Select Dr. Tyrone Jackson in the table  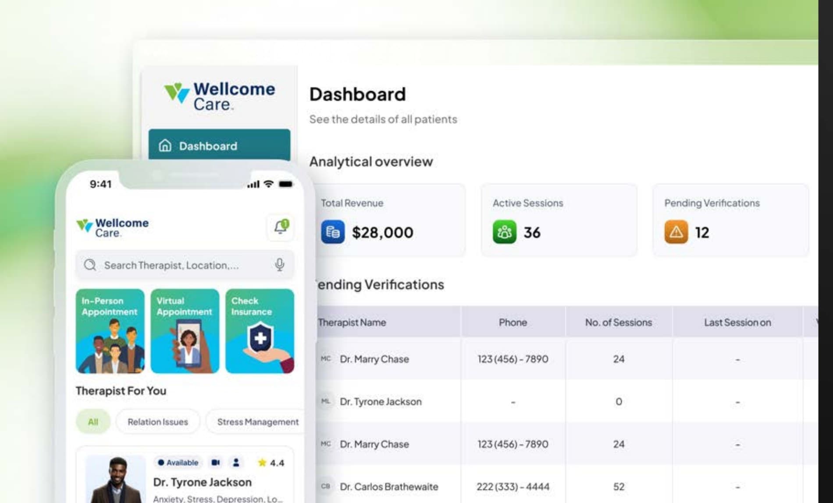(x=381, y=401)
